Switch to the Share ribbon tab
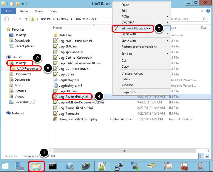Image resolution: width=213 pixels, height=172 pixels. tap(39, 11)
